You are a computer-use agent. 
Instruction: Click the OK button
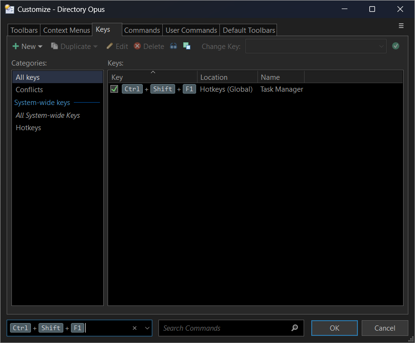point(334,328)
